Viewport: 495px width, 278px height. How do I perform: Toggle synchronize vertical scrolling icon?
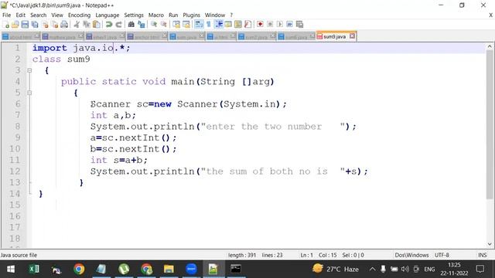[176, 24]
